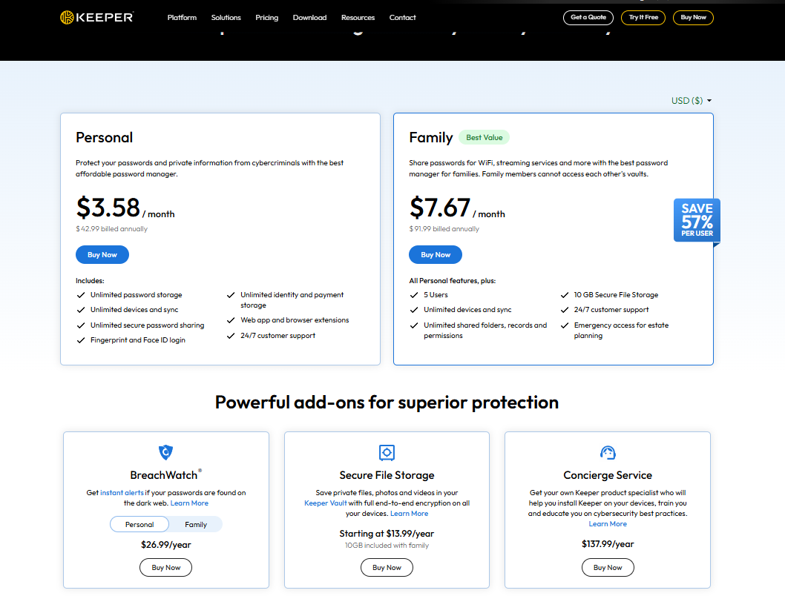Click checkmark beside Fingerprint and Face ID login
The image size is (785, 616).
pyautogui.click(x=81, y=340)
